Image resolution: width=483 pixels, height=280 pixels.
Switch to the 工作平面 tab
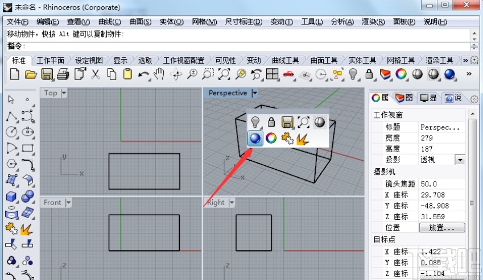[51, 61]
